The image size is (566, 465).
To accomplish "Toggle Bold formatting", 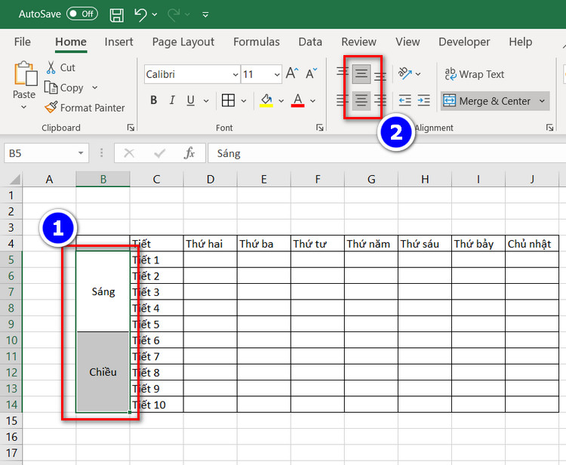I will [x=154, y=100].
